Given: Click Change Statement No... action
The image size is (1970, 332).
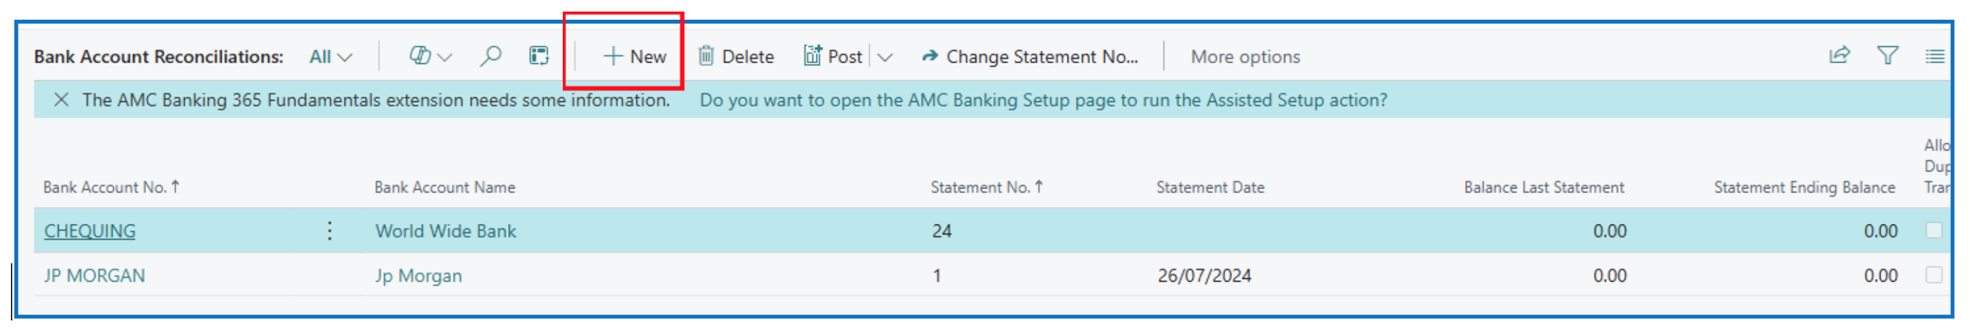Looking at the screenshot, I should (1030, 56).
